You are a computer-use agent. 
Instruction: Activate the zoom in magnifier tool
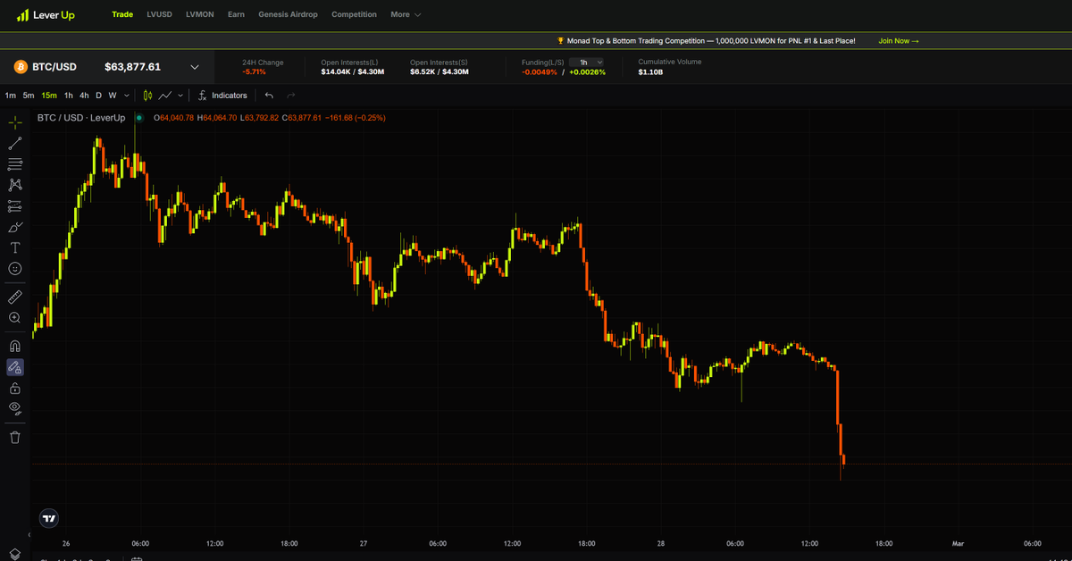click(15, 317)
